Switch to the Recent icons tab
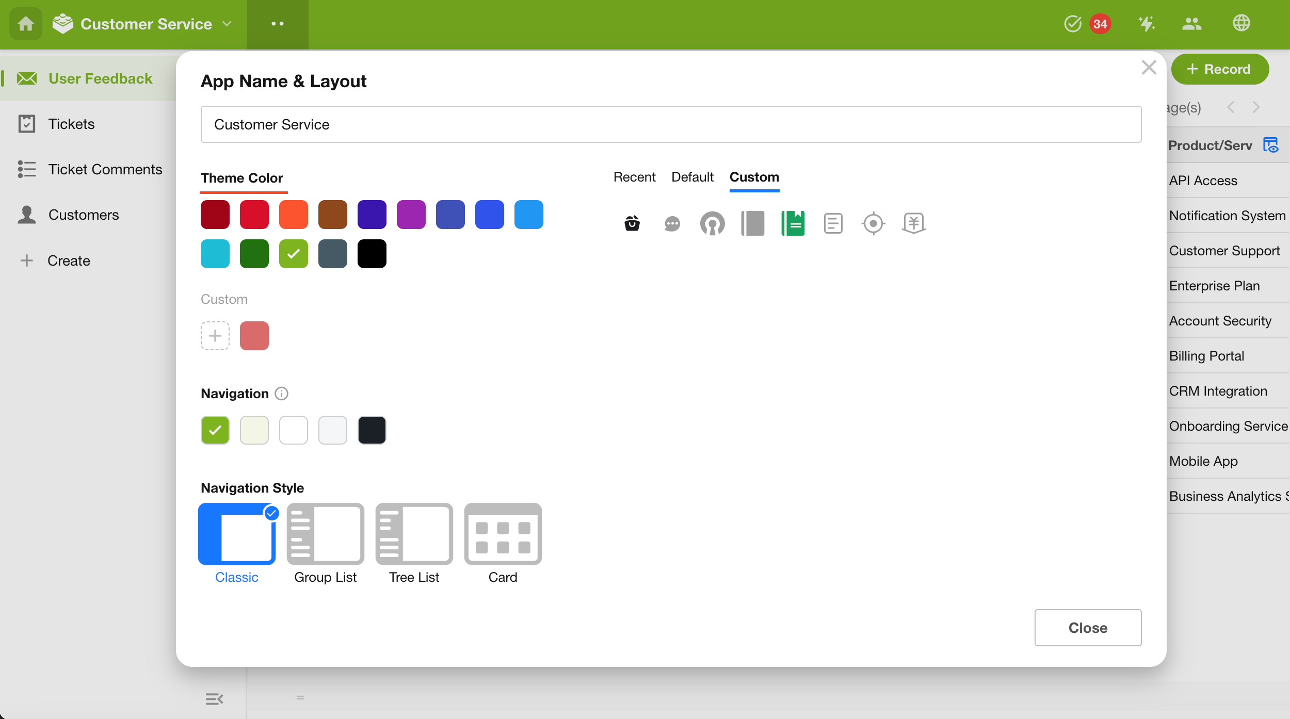The image size is (1290, 719). (x=634, y=177)
